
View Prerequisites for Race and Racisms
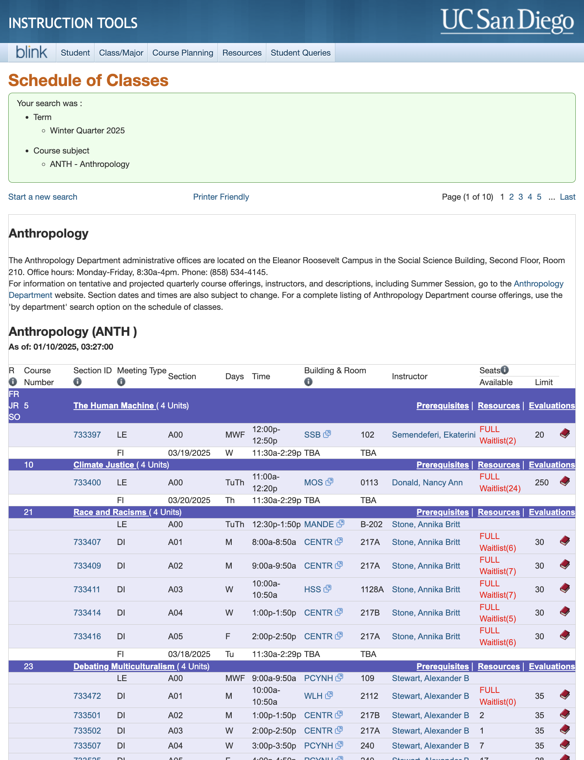[443, 512]
